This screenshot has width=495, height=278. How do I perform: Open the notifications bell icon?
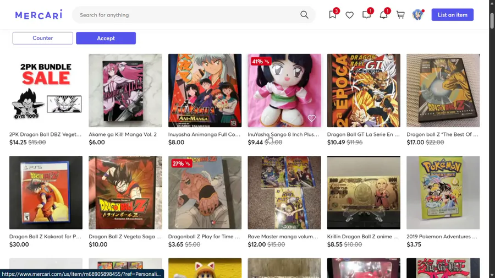click(x=383, y=14)
